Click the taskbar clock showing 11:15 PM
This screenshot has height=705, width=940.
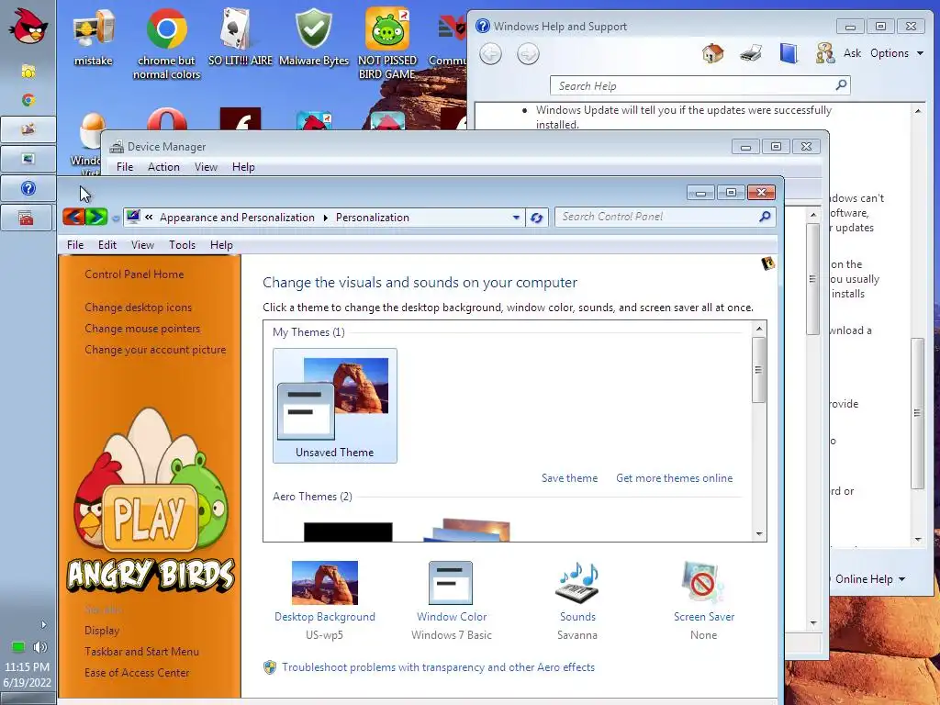tap(27, 675)
